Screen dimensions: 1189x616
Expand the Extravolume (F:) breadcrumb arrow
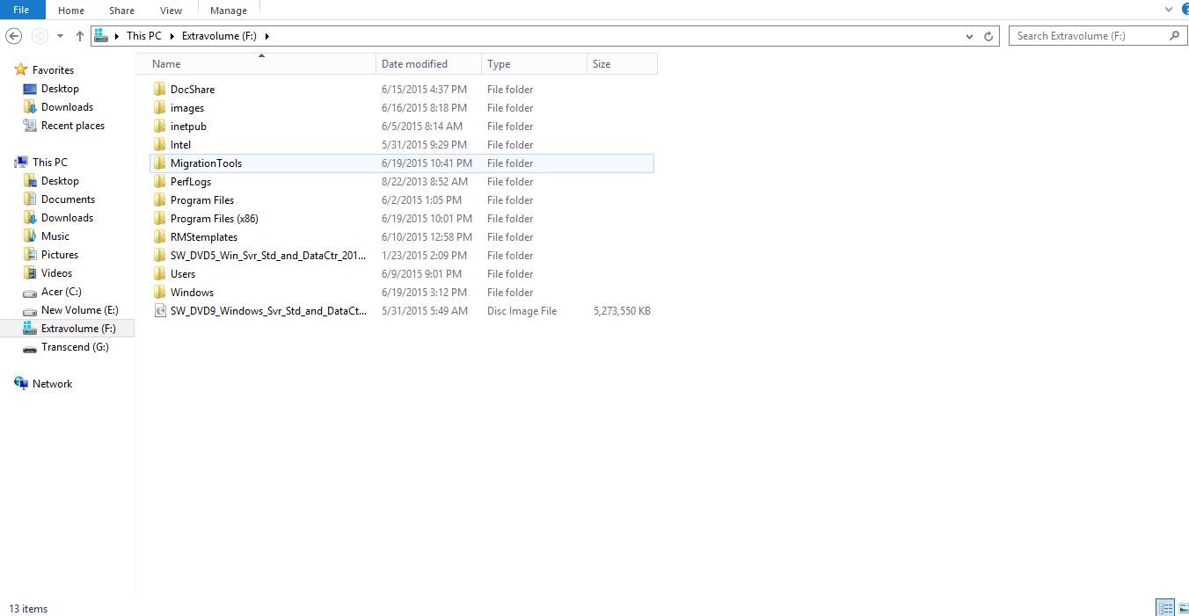tap(267, 36)
